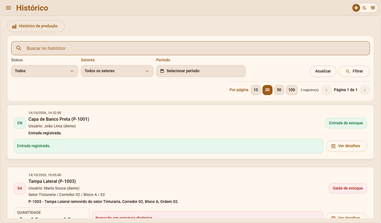Select the Capa de Banco Preta (P-1001) title
Viewport: 381px width, 223px height.
(59, 119)
